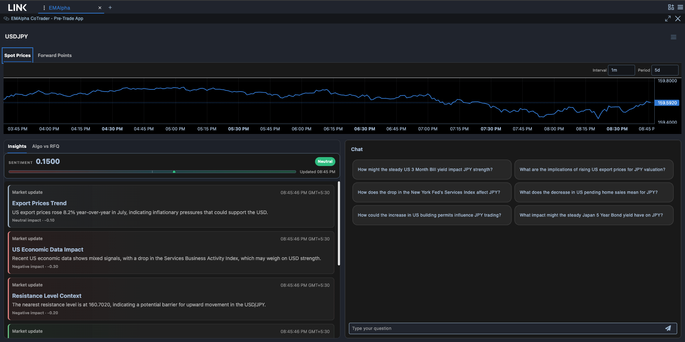Screen dimensions: 685x342
Task: Click the sentiment slider indicator dot
Action: [x=174, y=172]
